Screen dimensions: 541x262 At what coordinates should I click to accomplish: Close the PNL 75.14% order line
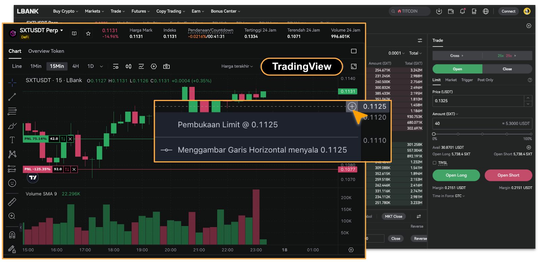(x=70, y=139)
